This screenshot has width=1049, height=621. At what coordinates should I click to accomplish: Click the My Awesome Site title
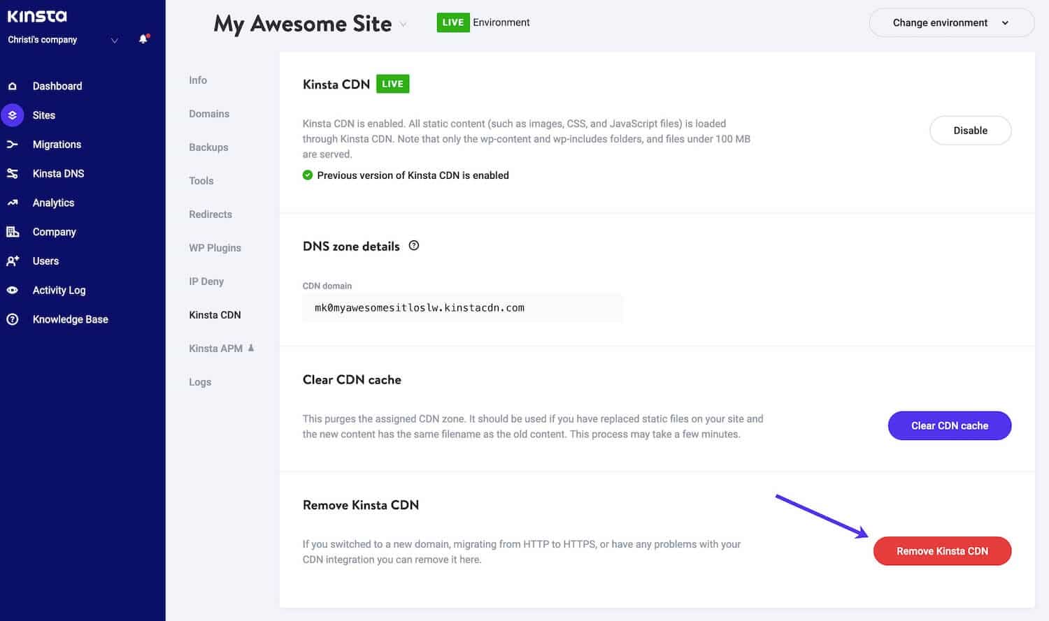click(302, 24)
